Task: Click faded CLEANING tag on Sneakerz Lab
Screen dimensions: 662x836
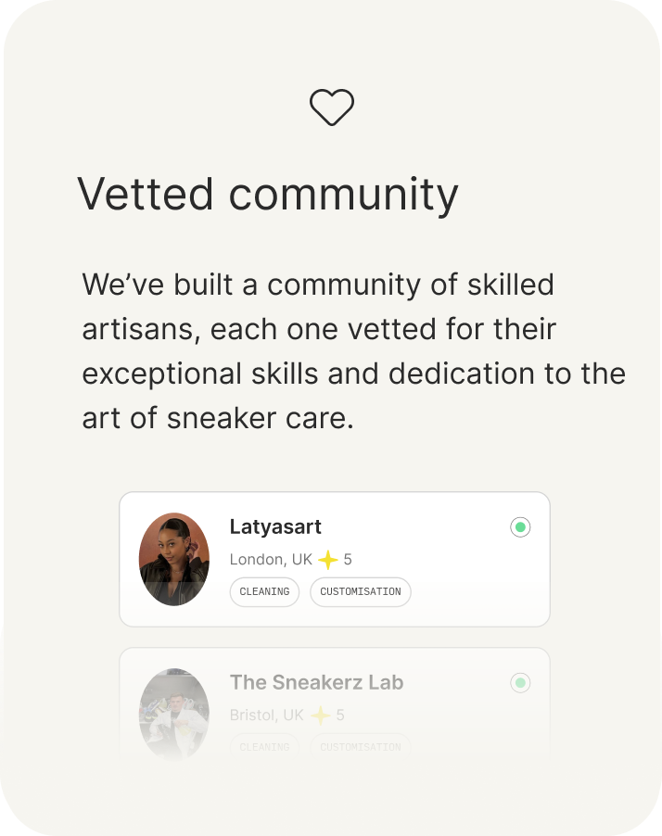Action: click(x=264, y=747)
